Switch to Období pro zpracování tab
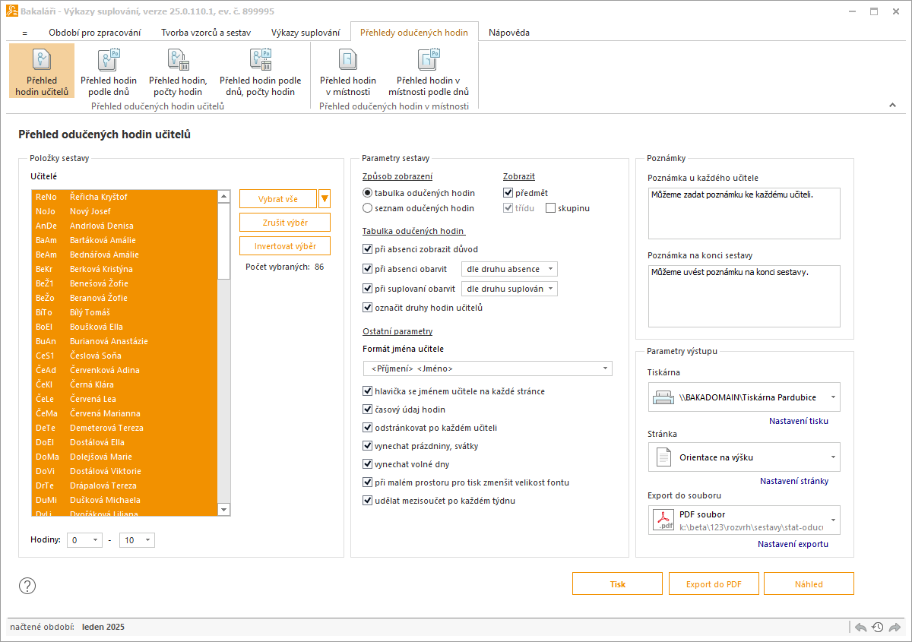This screenshot has height=642, width=912. click(94, 33)
